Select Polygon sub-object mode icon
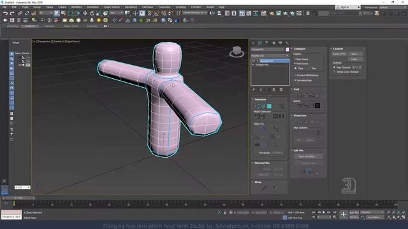 (x=269, y=106)
